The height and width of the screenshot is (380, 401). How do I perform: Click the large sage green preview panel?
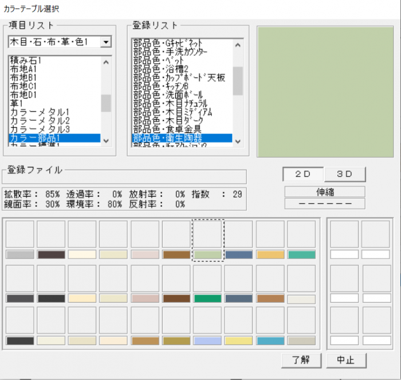(325, 91)
